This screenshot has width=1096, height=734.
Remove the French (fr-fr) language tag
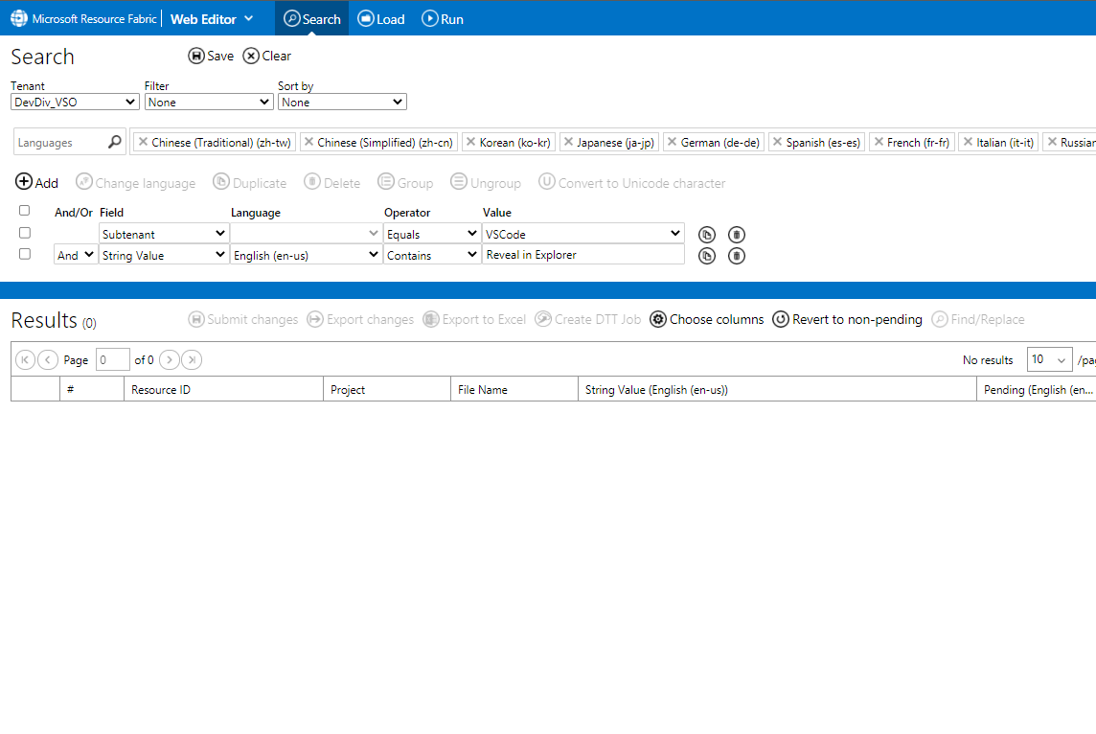pyautogui.click(x=879, y=142)
